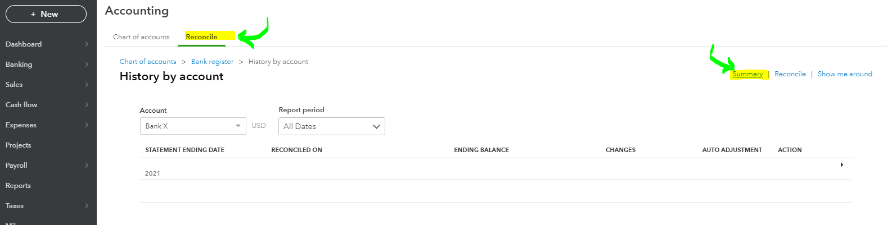Screen dimensions: 892x225
Task: Click the New button in sidebar
Action: 46,14
